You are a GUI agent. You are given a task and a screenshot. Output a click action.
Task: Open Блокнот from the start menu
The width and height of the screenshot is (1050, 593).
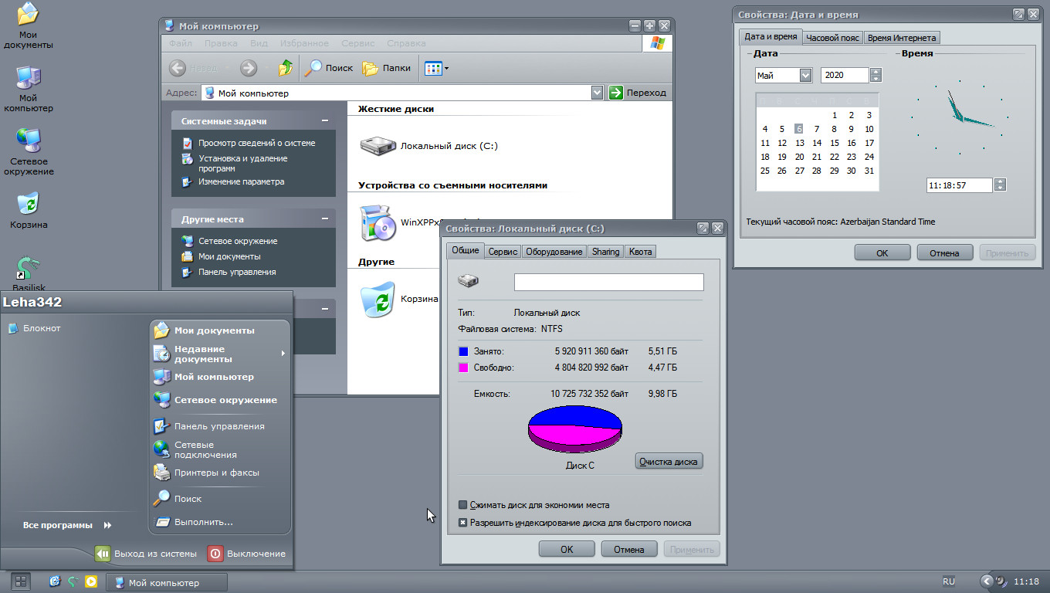tap(35, 328)
